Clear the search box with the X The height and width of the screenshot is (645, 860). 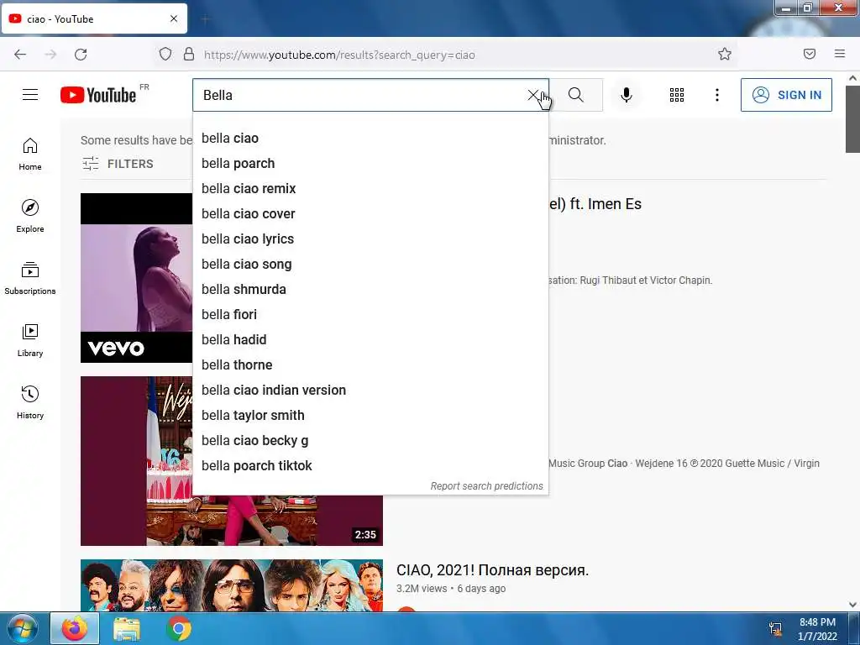(x=532, y=95)
